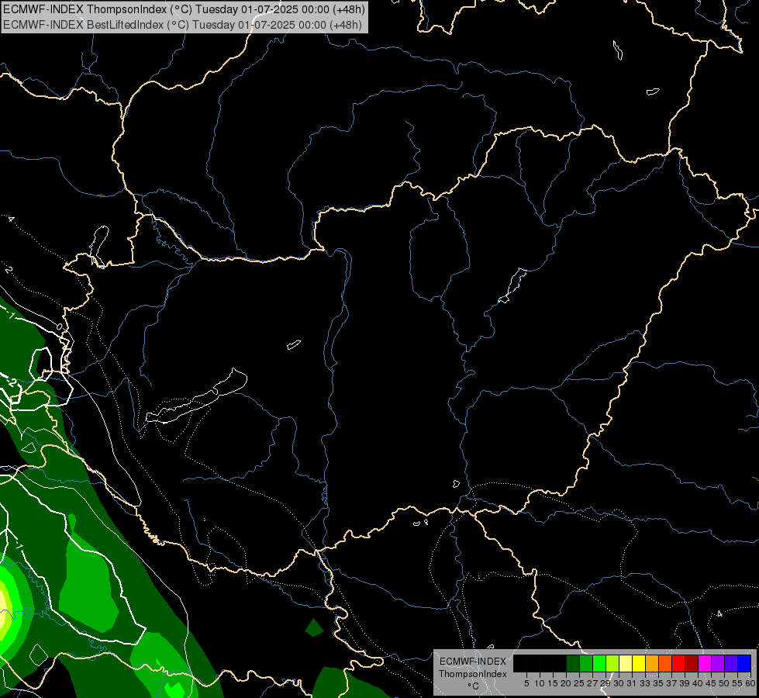This screenshot has width=759, height=698.
Task: Click the '60' value on the legend scale
Action: click(750, 683)
